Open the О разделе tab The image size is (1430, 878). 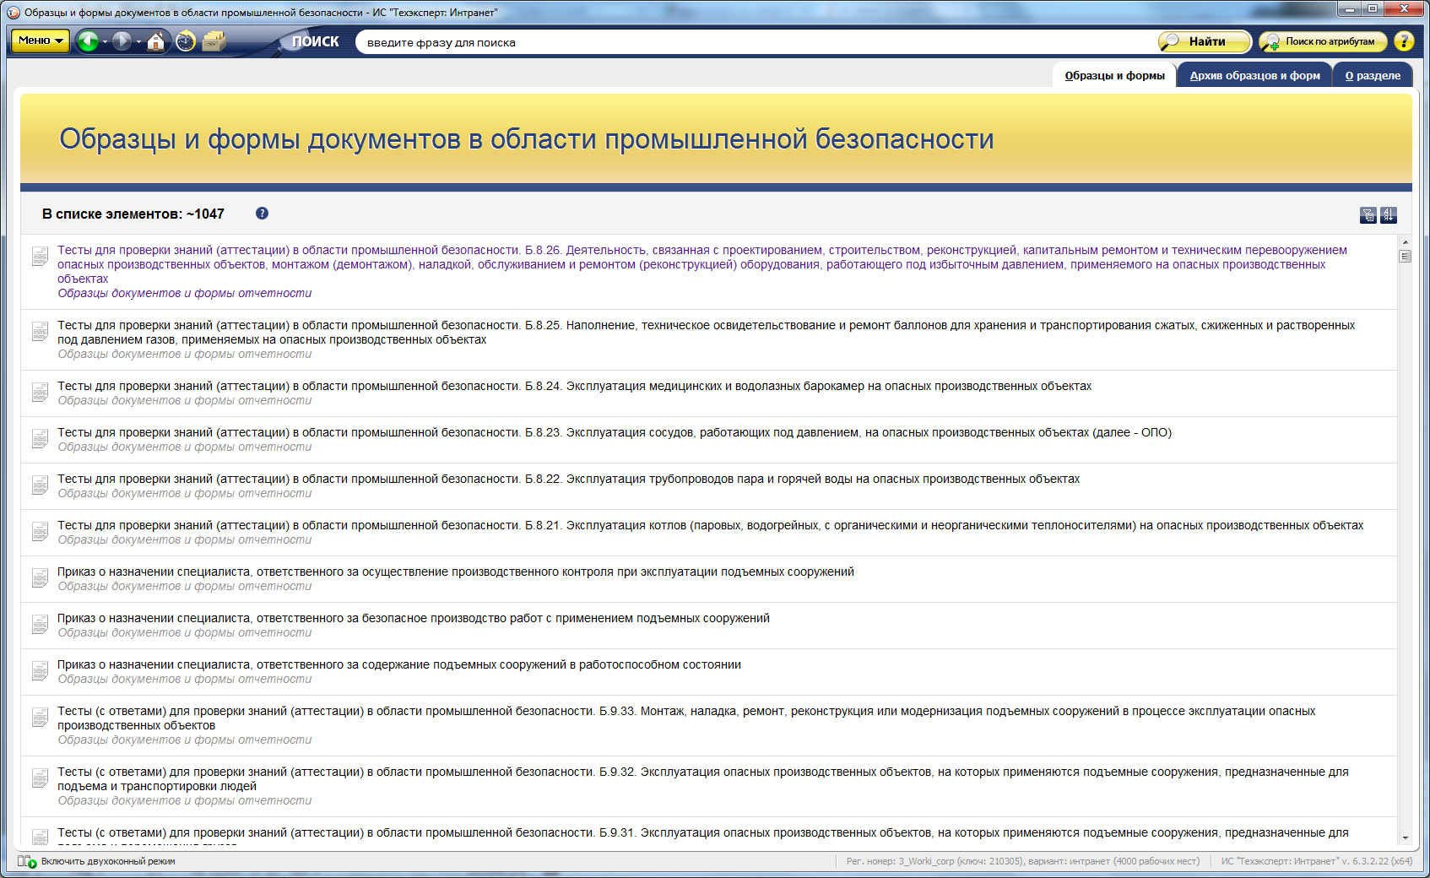(1373, 75)
